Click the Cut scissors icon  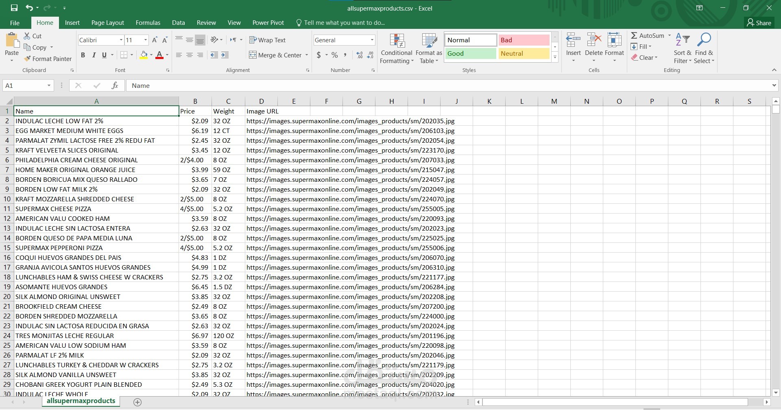27,36
